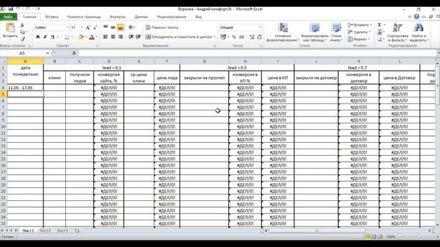Toggle italic (К) formatting

click(45, 36)
